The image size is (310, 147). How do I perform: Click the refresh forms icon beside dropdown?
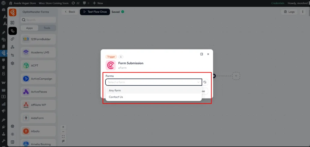205,82
